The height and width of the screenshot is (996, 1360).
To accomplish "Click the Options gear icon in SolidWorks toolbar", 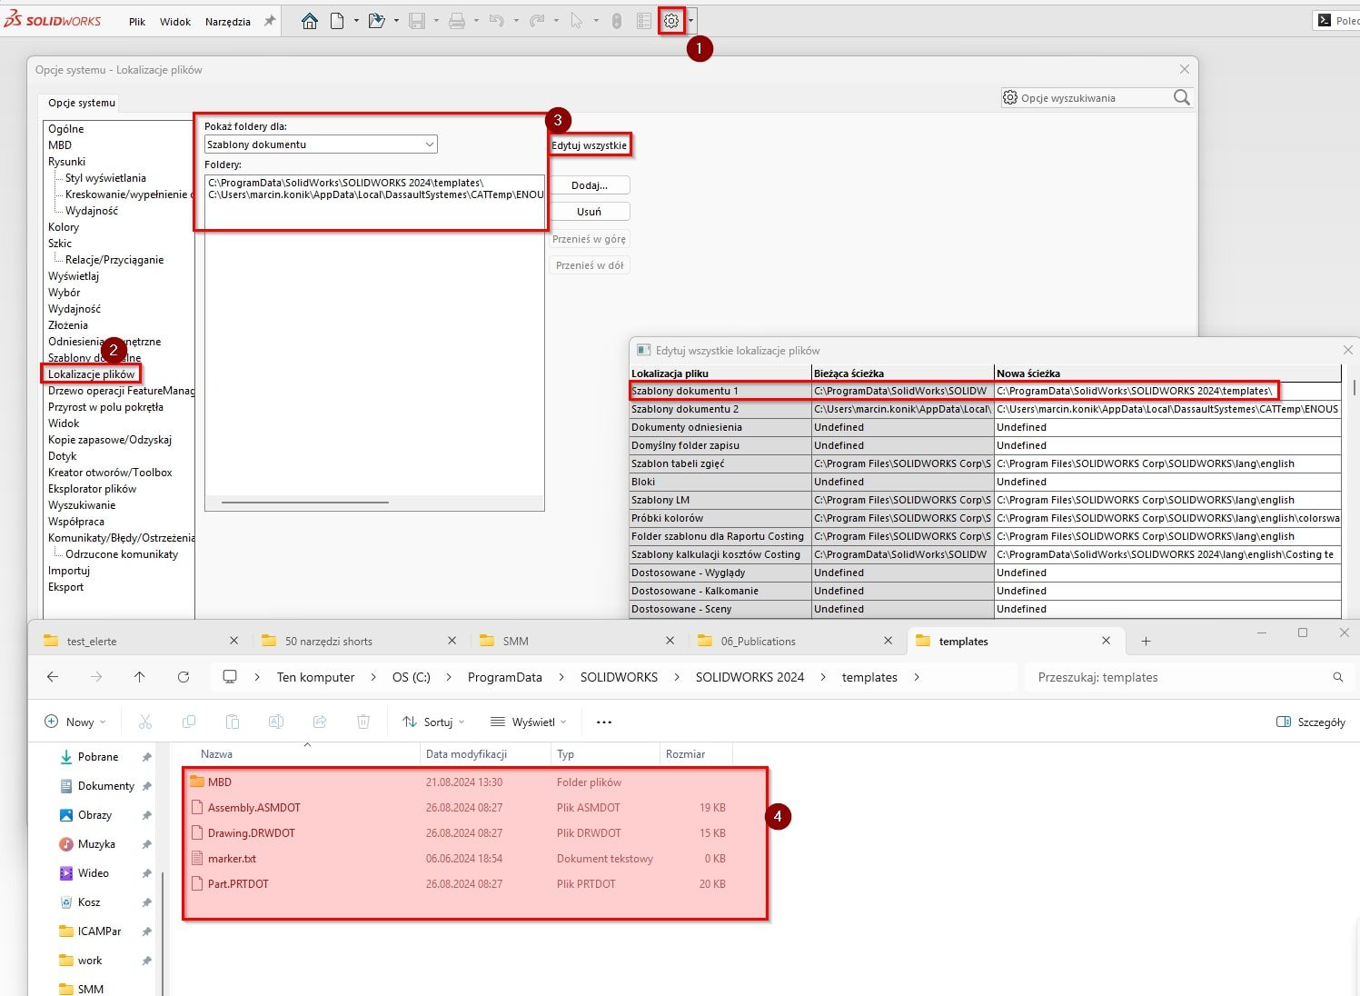I will pyautogui.click(x=671, y=21).
